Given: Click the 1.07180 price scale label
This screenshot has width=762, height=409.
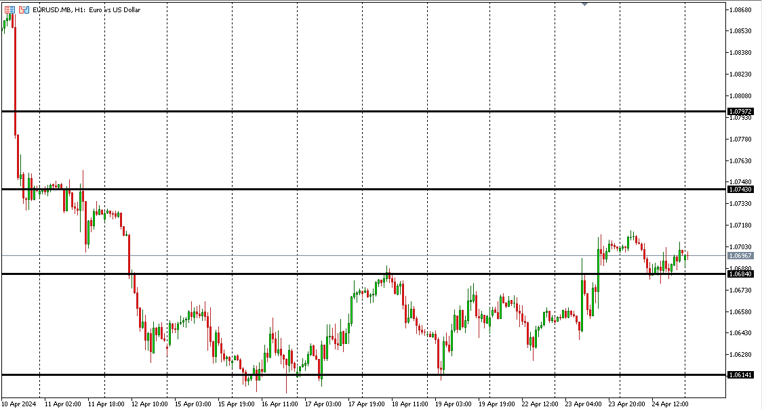Looking at the screenshot, I should click(x=740, y=225).
